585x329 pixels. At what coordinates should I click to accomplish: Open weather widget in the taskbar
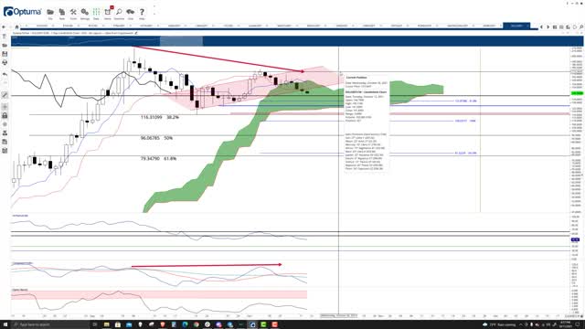499,324
